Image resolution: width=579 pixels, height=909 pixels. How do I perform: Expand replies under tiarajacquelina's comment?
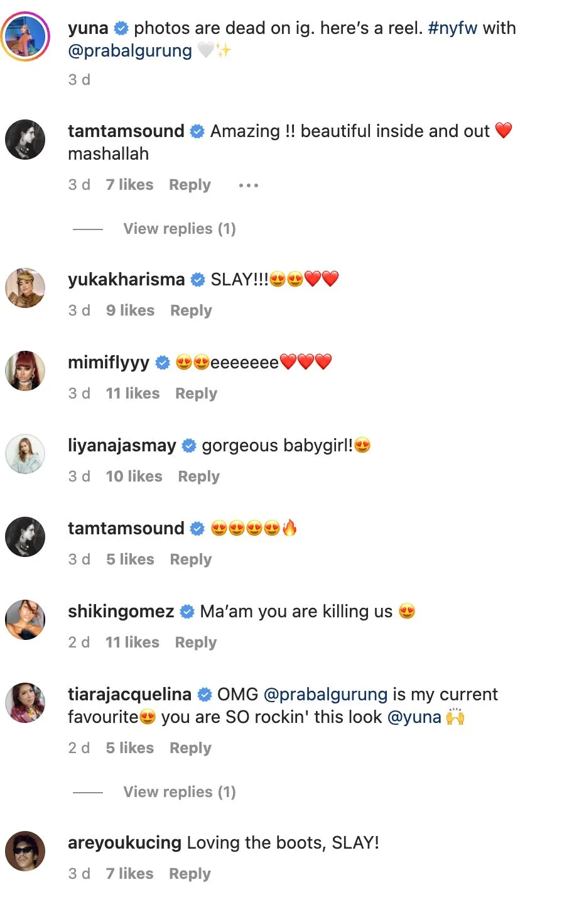pyautogui.click(x=179, y=792)
